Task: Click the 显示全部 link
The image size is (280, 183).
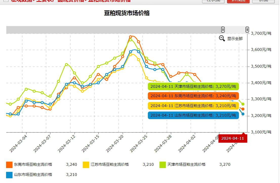Action: pos(235,38)
